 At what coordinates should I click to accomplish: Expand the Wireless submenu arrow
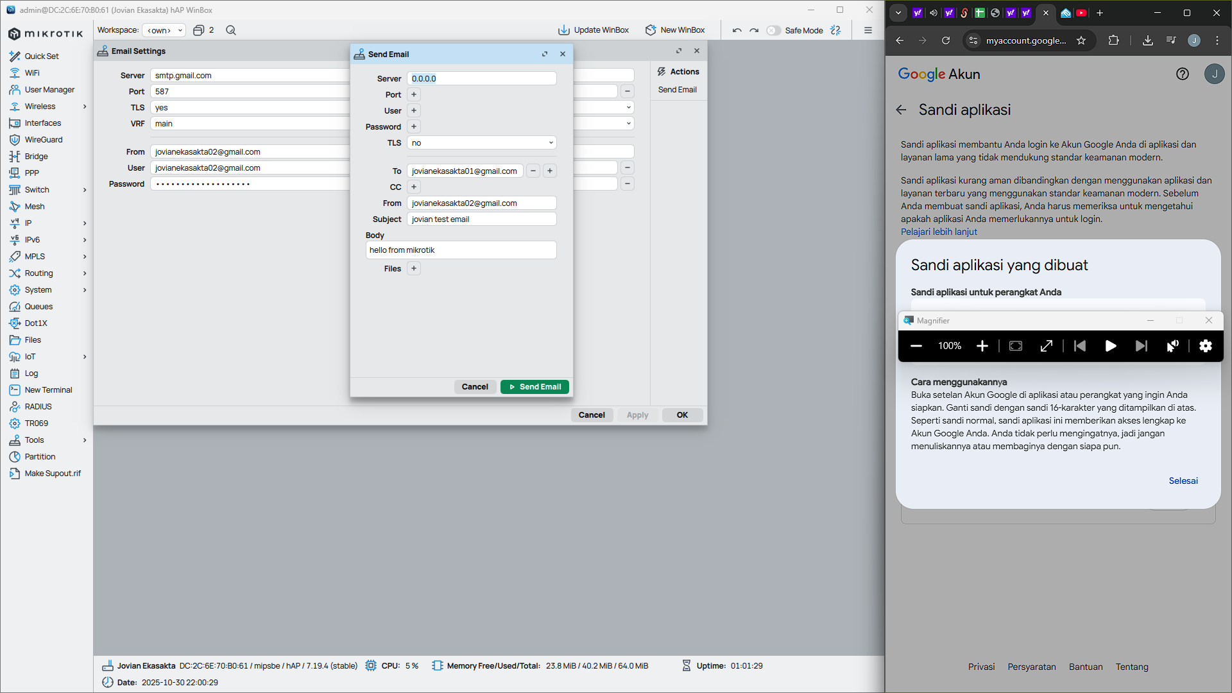point(85,107)
